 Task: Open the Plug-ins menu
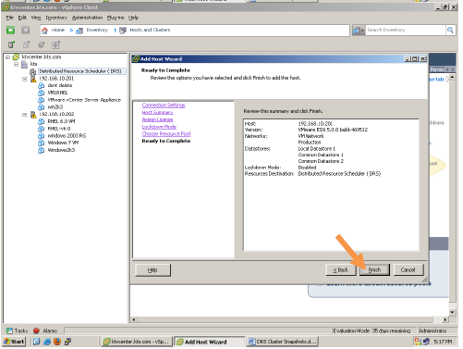[x=116, y=18]
